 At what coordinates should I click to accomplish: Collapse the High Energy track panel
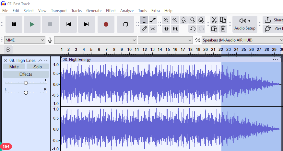click(x=41, y=60)
